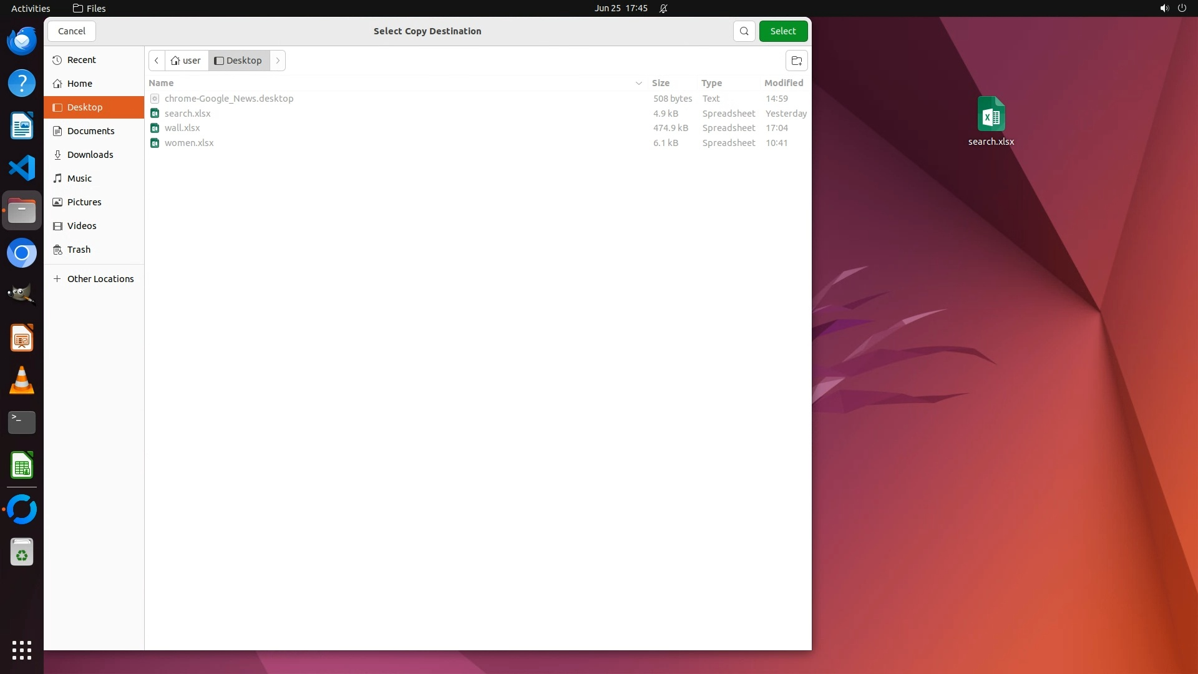Open the Files menu in top bar
The width and height of the screenshot is (1198, 674).
(89, 9)
